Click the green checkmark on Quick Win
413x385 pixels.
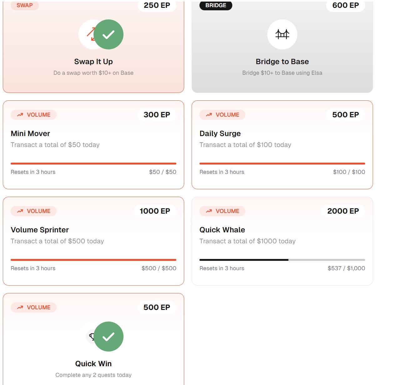click(x=108, y=337)
